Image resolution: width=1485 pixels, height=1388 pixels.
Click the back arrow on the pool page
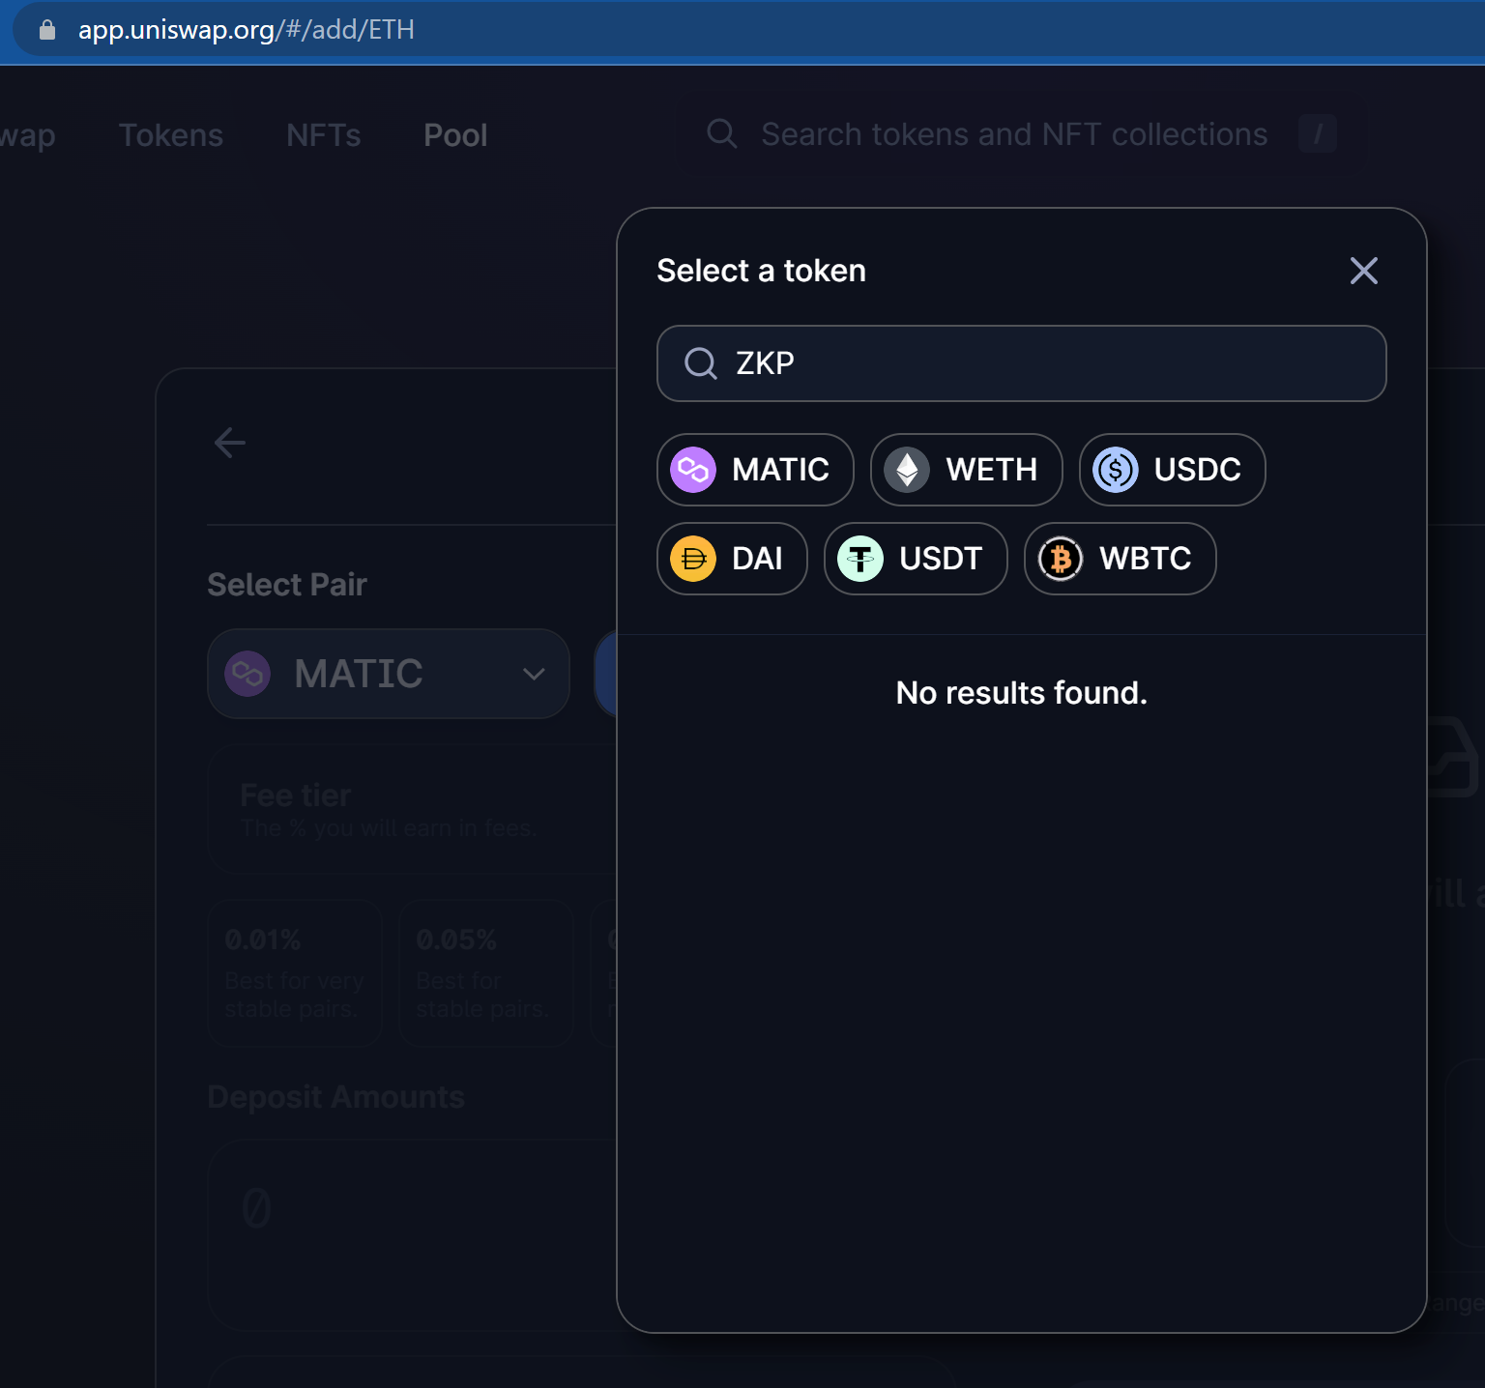pos(229,442)
